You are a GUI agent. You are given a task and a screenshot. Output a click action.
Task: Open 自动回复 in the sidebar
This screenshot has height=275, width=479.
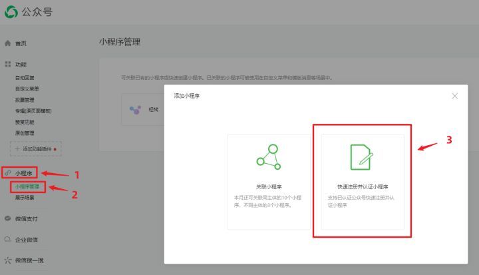pos(25,78)
